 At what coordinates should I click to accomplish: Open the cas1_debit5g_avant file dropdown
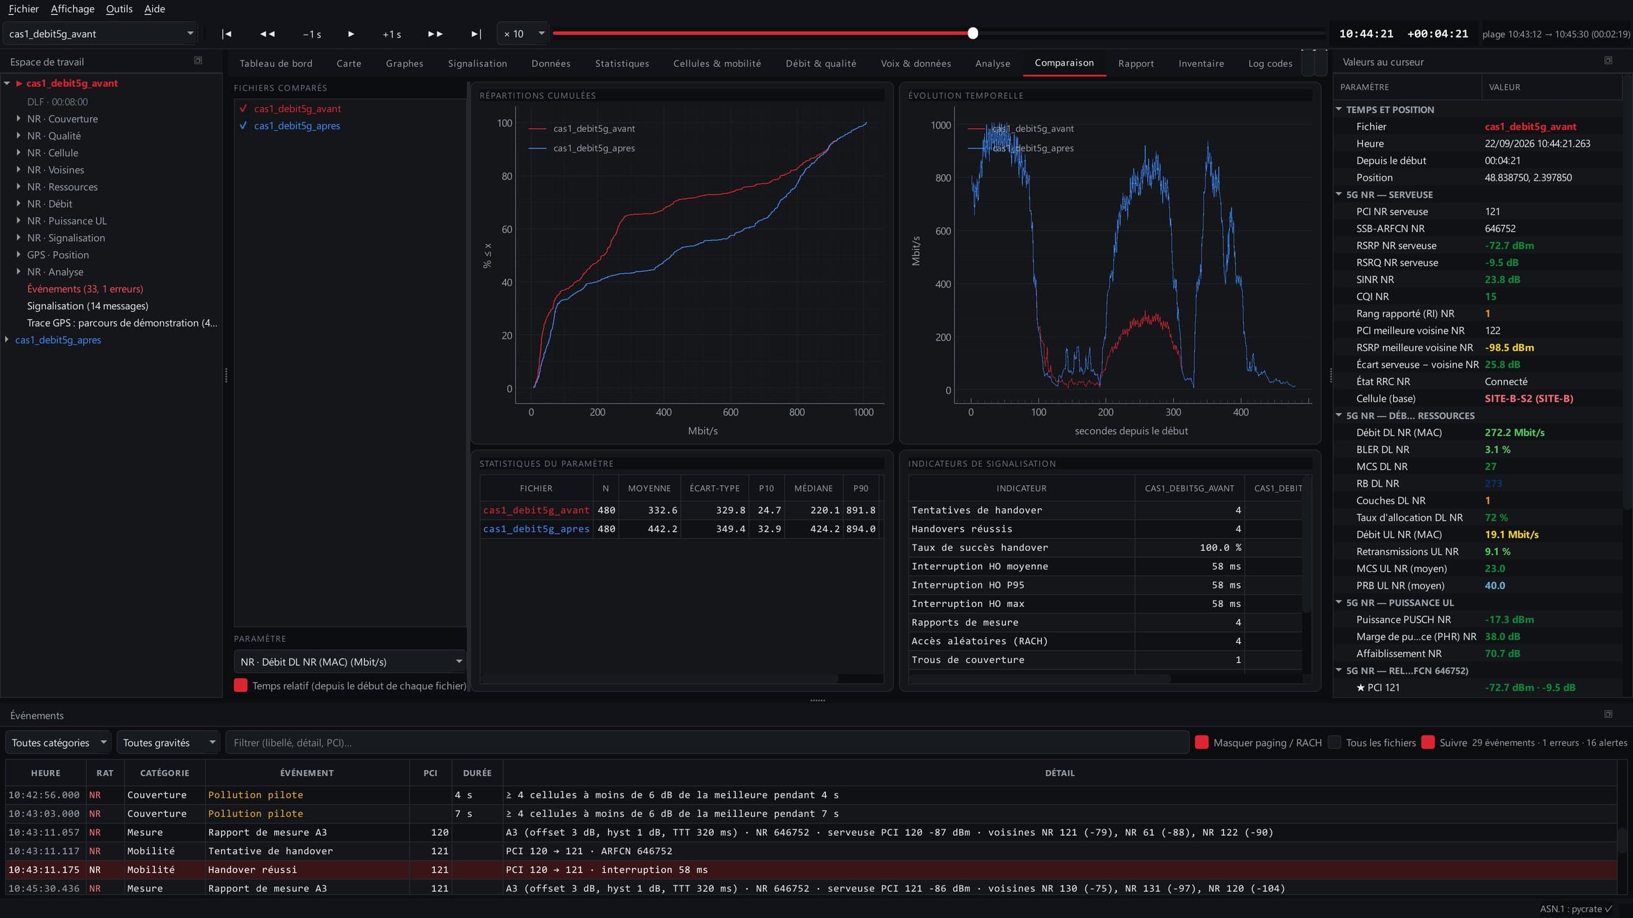click(x=100, y=34)
